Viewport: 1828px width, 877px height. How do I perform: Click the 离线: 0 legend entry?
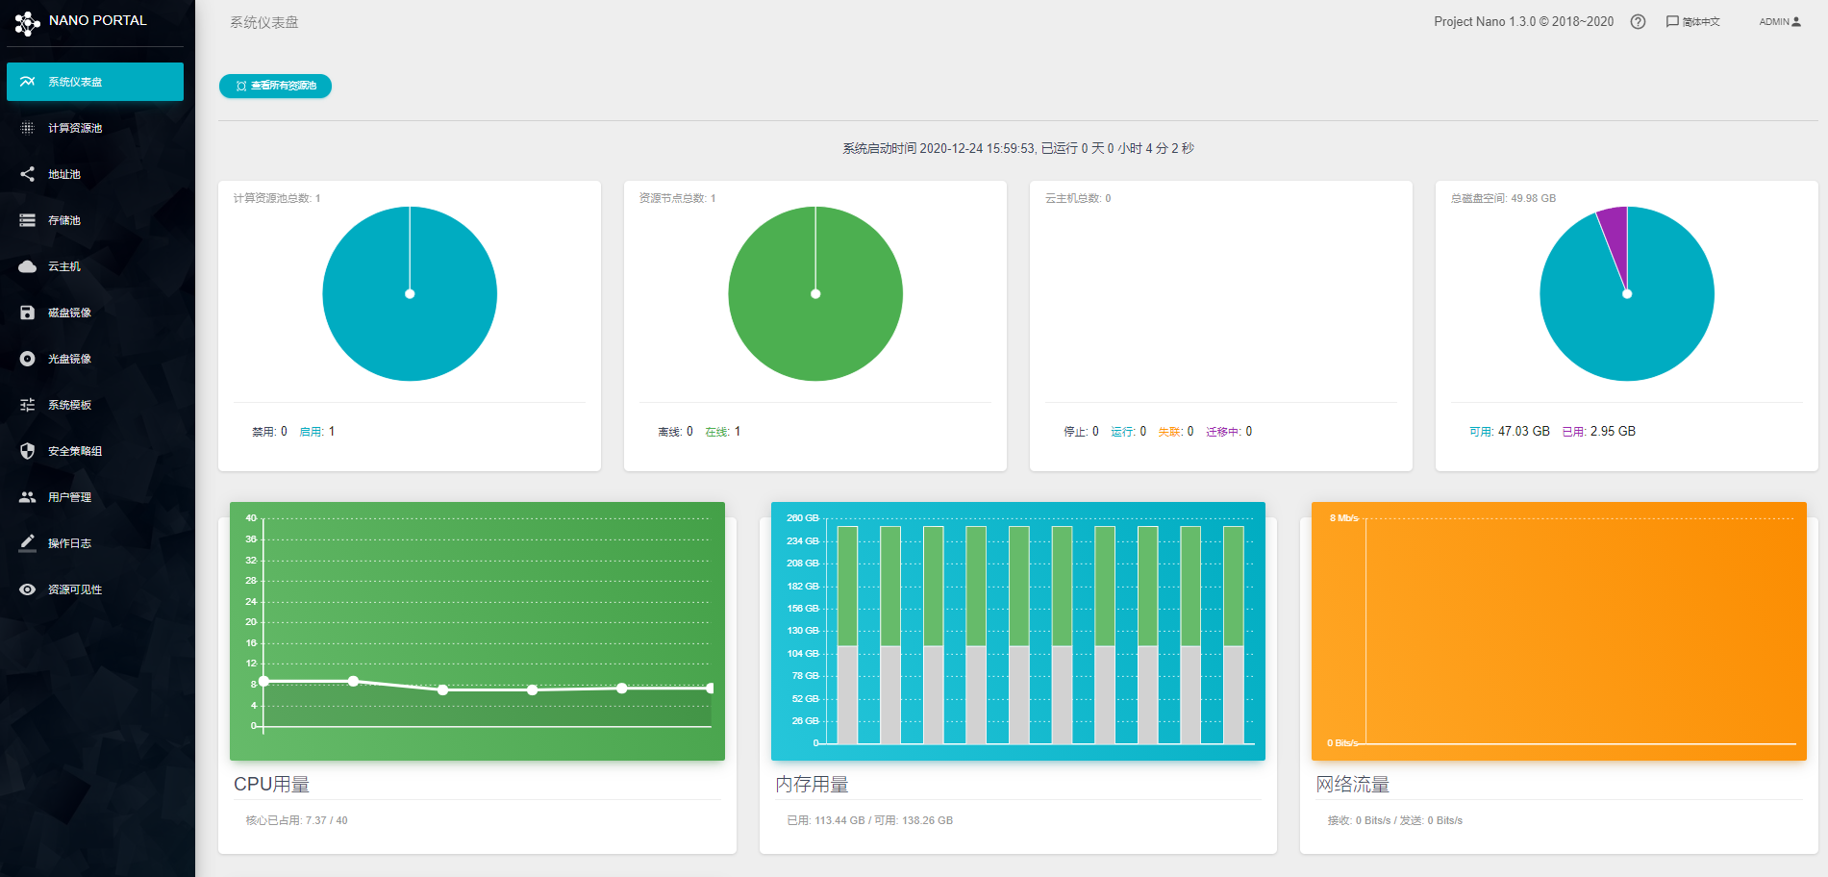675,432
